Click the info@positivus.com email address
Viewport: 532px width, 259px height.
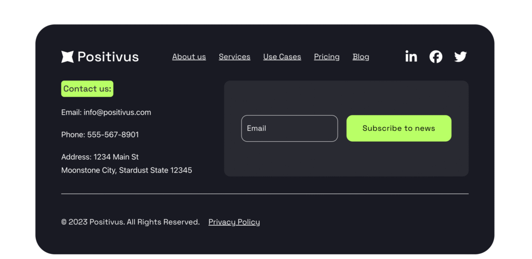117,112
